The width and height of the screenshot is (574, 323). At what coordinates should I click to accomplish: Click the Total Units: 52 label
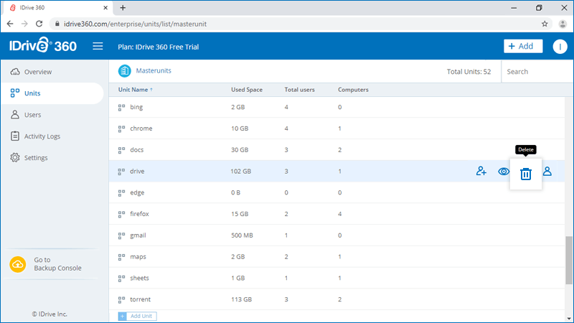point(469,71)
